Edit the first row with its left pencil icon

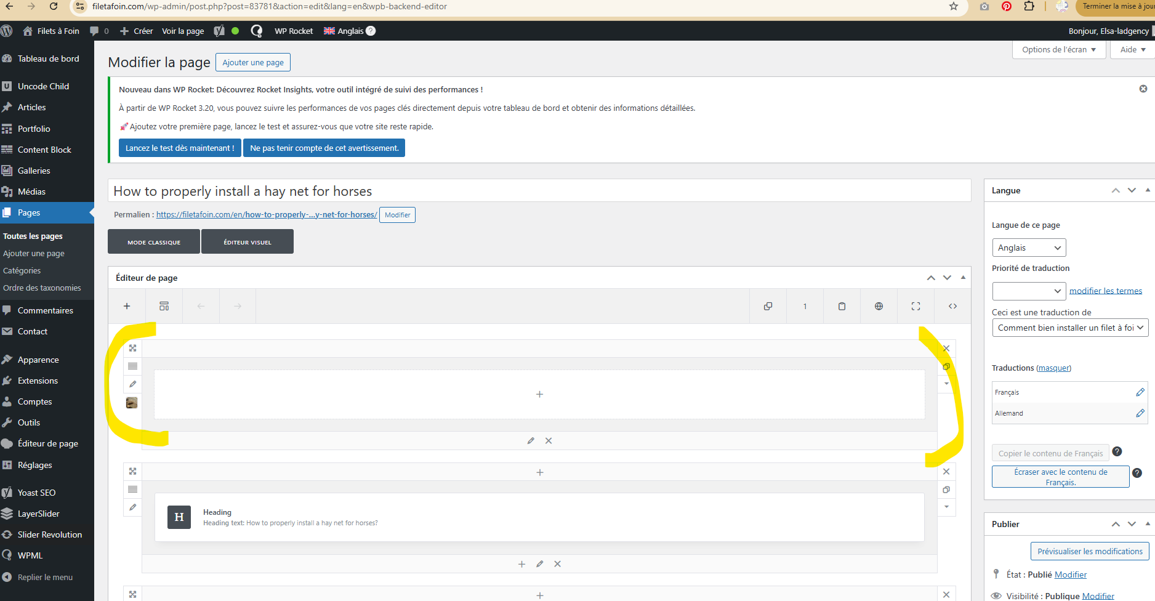132,384
